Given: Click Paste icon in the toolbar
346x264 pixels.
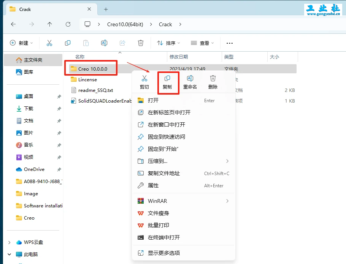Looking at the screenshot, I should [86, 43].
